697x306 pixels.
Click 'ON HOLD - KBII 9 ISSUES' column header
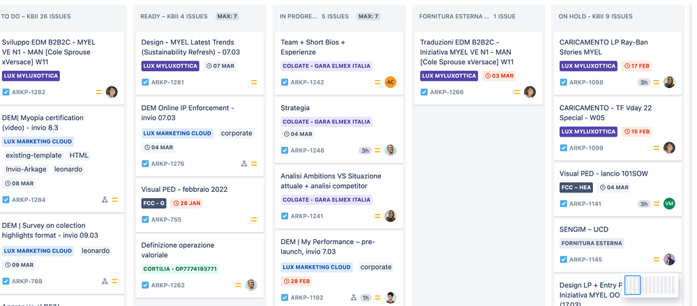click(596, 17)
